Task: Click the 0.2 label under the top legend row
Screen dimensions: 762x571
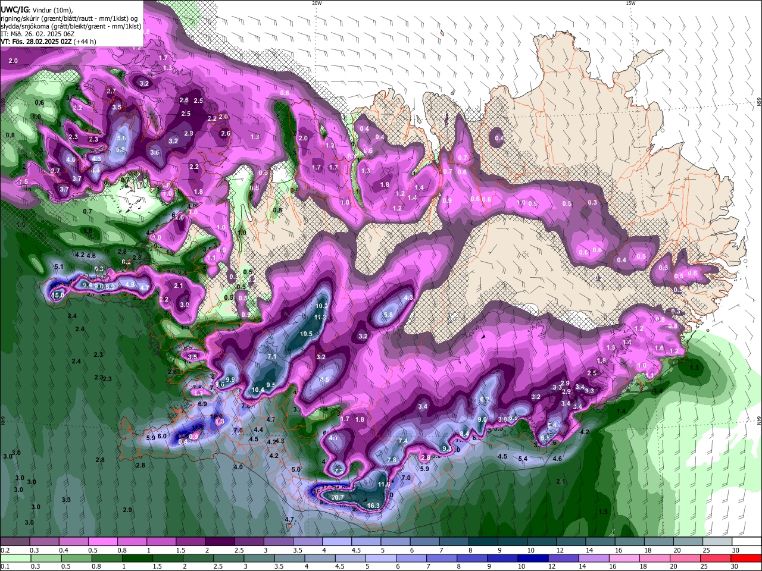Action: click(x=5, y=550)
